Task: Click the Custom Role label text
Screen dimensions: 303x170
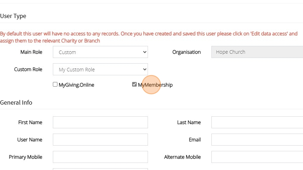Action: pyautogui.click(x=28, y=69)
